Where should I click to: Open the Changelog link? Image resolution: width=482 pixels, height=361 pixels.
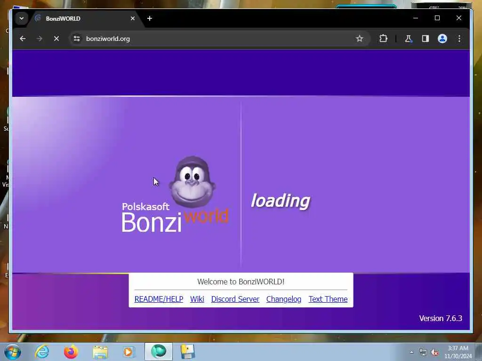pos(284,299)
